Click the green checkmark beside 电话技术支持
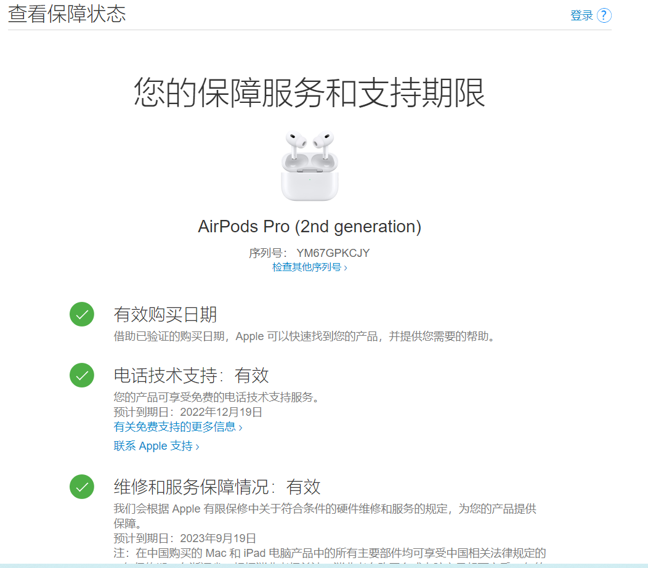This screenshot has height=568, width=648. pyautogui.click(x=82, y=375)
